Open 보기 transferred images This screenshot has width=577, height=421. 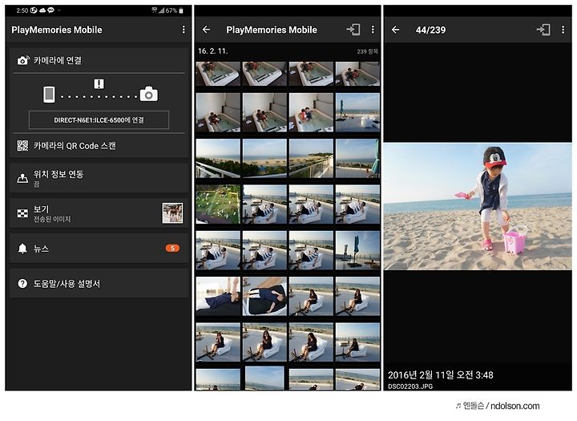99,213
